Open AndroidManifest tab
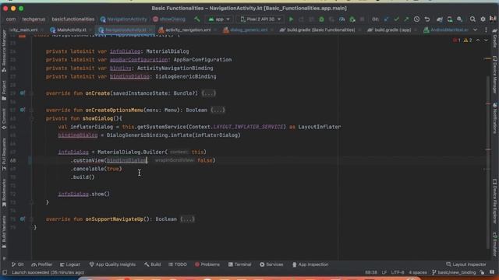This screenshot has height=280, width=499. coord(446,30)
